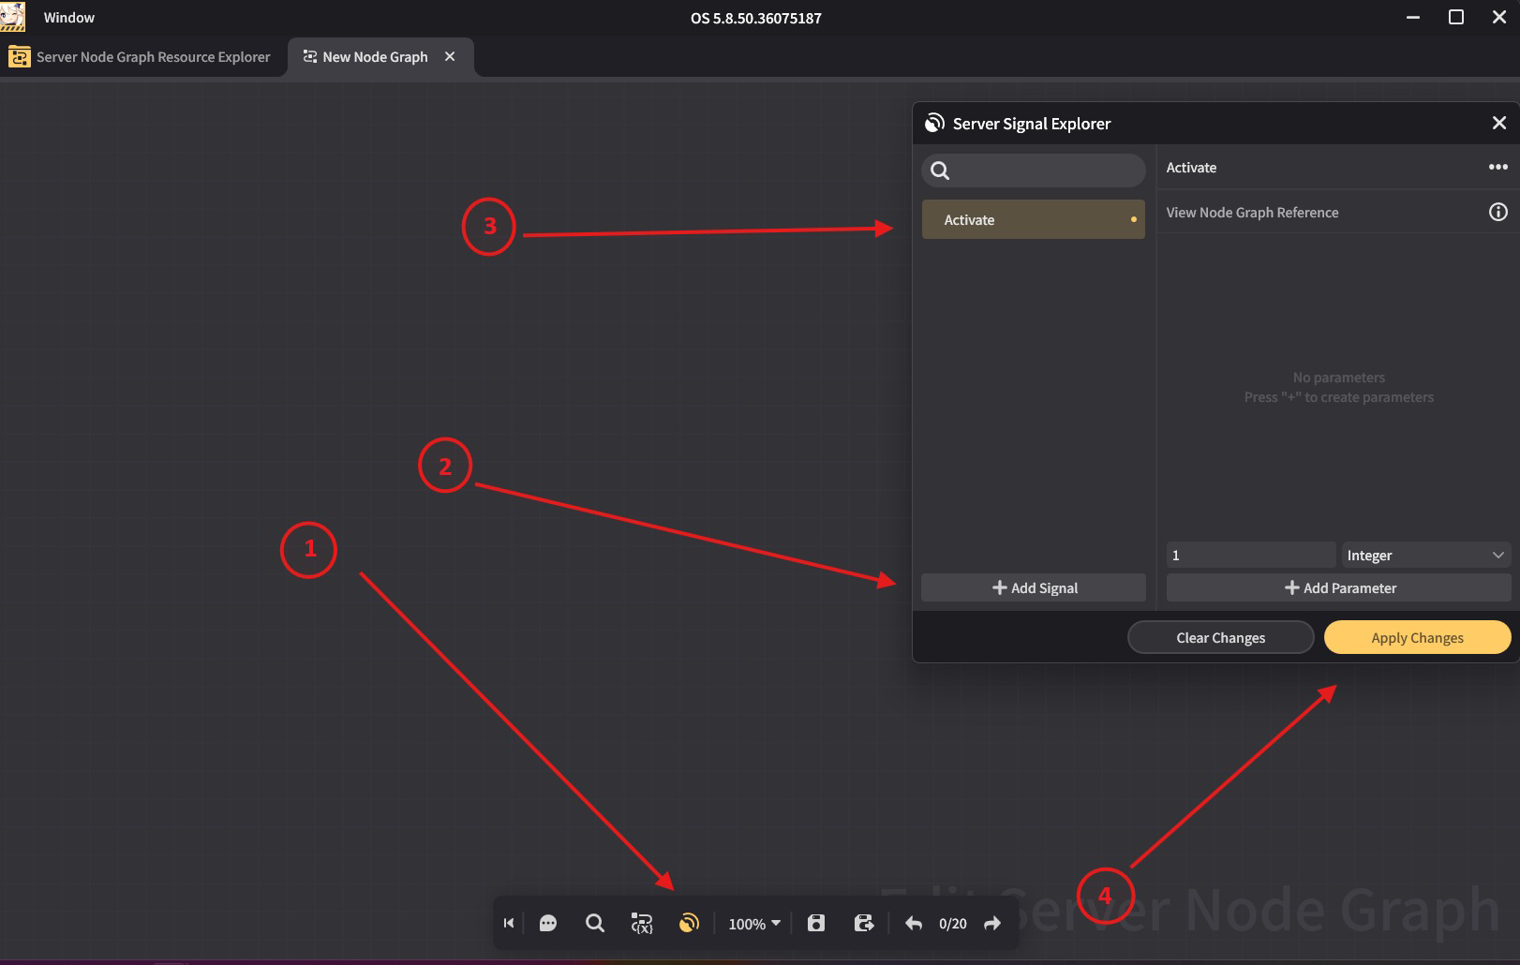Click the Activate heading in the details pane
Screen dimensions: 1520x965
[x=1191, y=168]
